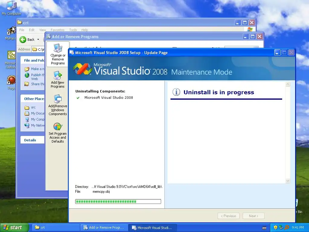Click green Back arrow in crt window
The width and height of the screenshot is (309, 232).
(x=23, y=40)
